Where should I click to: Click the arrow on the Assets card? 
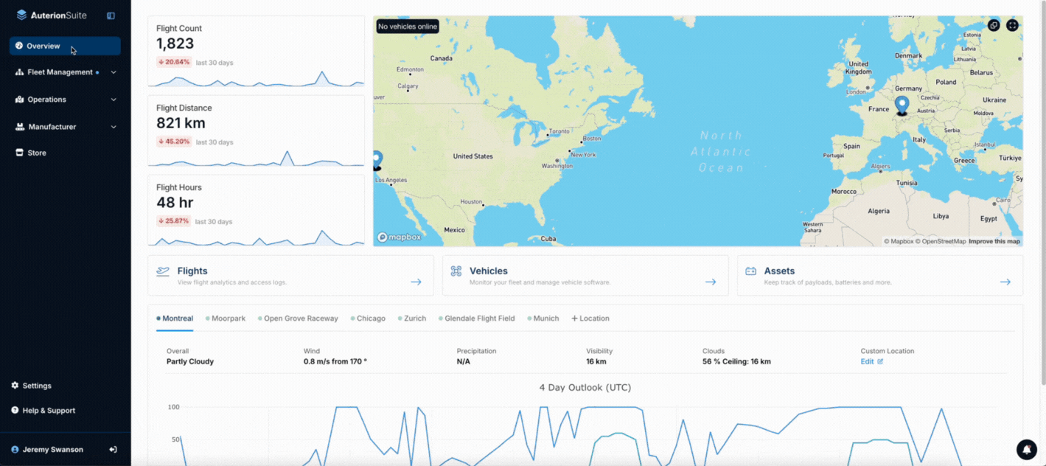(x=1005, y=282)
